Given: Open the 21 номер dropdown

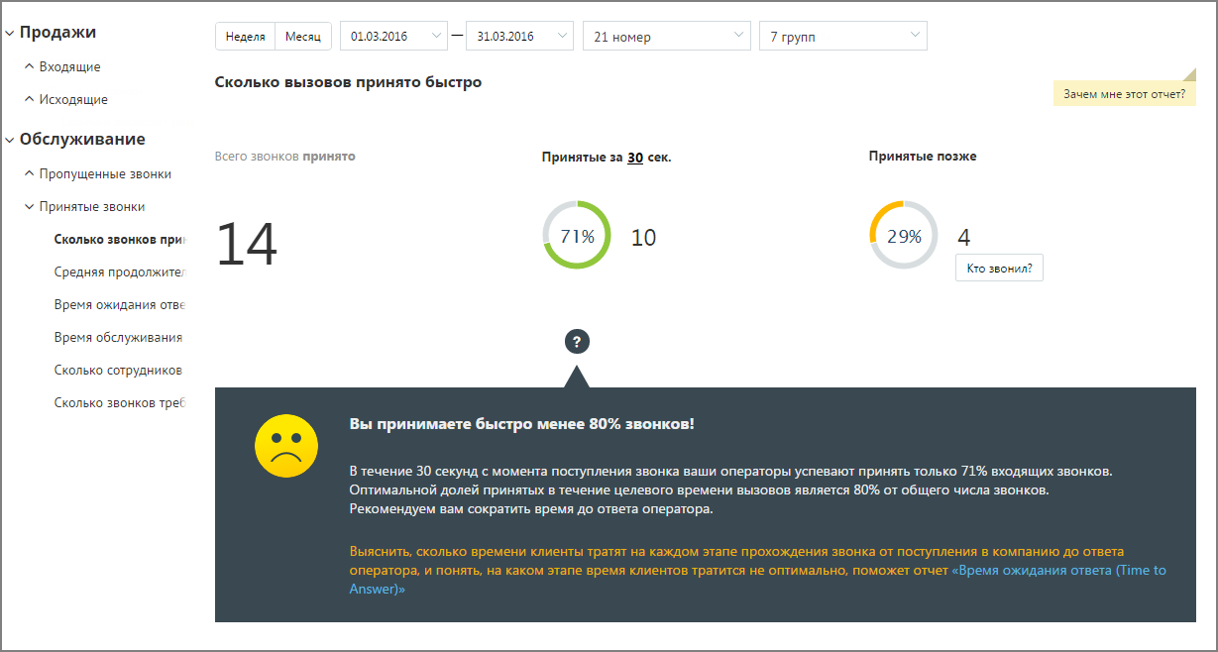Looking at the screenshot, I should (x=667, y=37).
